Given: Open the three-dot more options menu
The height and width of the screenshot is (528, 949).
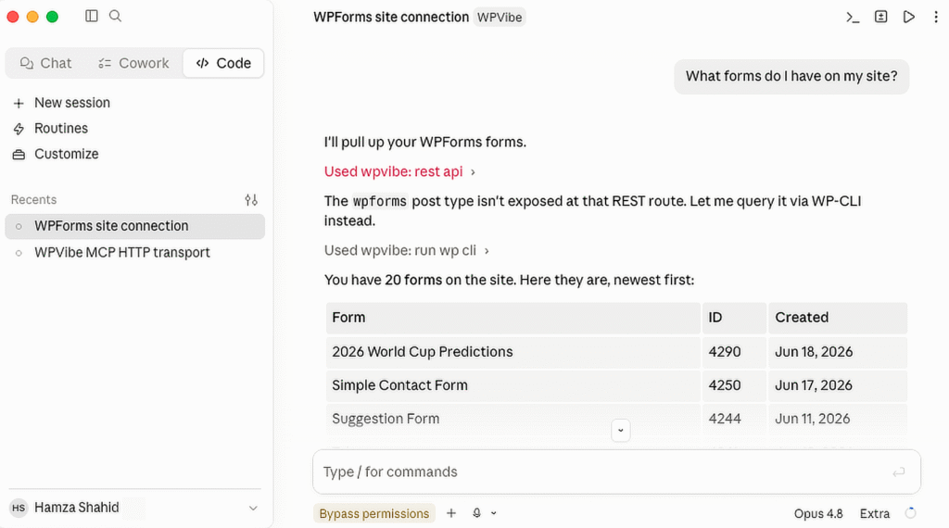Looking at the screenshot, I should 936,17.
